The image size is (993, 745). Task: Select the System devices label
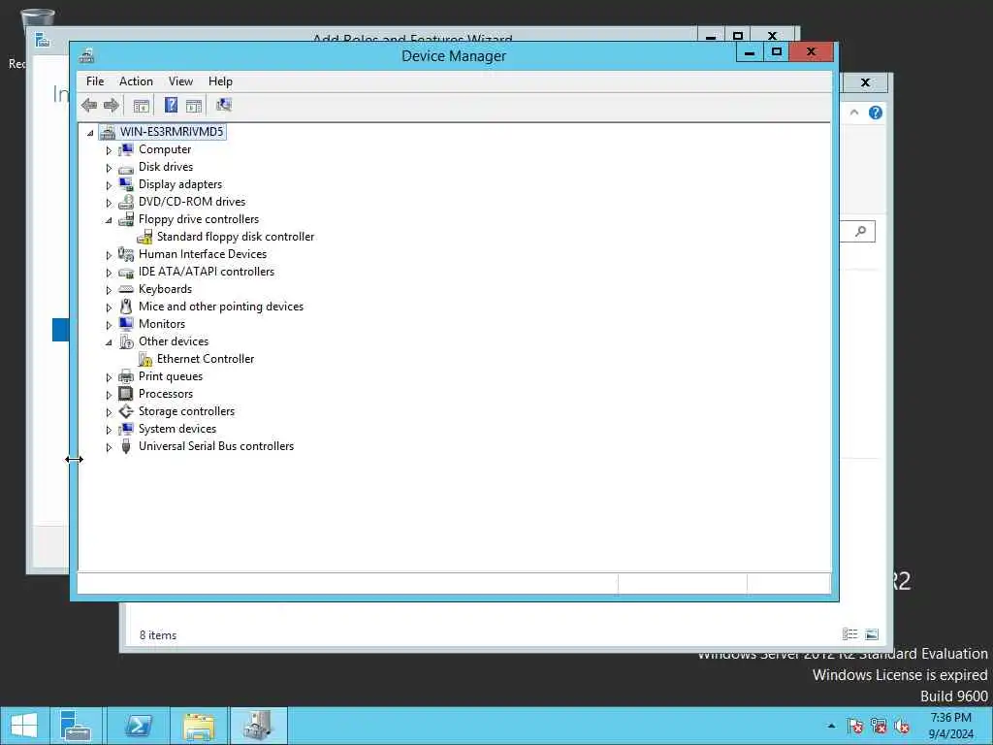(177, 428)
